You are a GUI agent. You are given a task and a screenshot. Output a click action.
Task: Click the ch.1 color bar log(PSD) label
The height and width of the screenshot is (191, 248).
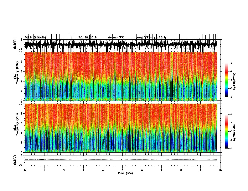point(235,81)
